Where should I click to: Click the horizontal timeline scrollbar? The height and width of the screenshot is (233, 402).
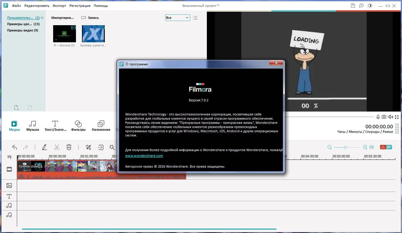coord(149,229)
